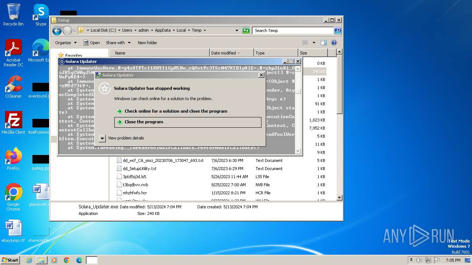The height and width of the screenshot is (265, 472).
Task: Select Users in the address breadcrumb
Action: click(x=127, y=31)
